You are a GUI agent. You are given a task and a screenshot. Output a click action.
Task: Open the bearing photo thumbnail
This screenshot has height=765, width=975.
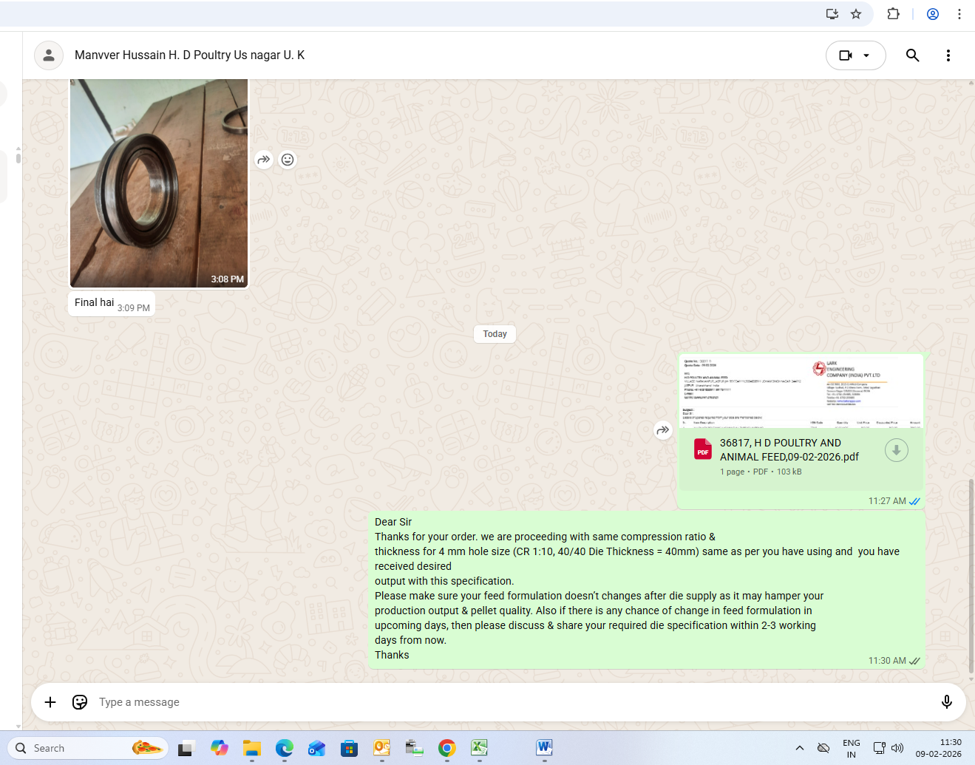click(159, 183)
